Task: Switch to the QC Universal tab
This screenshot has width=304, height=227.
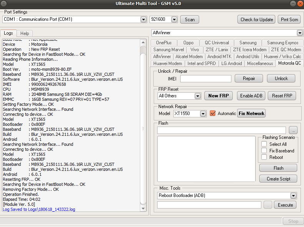Action: pos(217,43)
